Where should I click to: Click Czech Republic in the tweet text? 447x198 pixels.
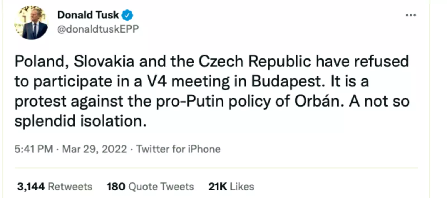255,61
